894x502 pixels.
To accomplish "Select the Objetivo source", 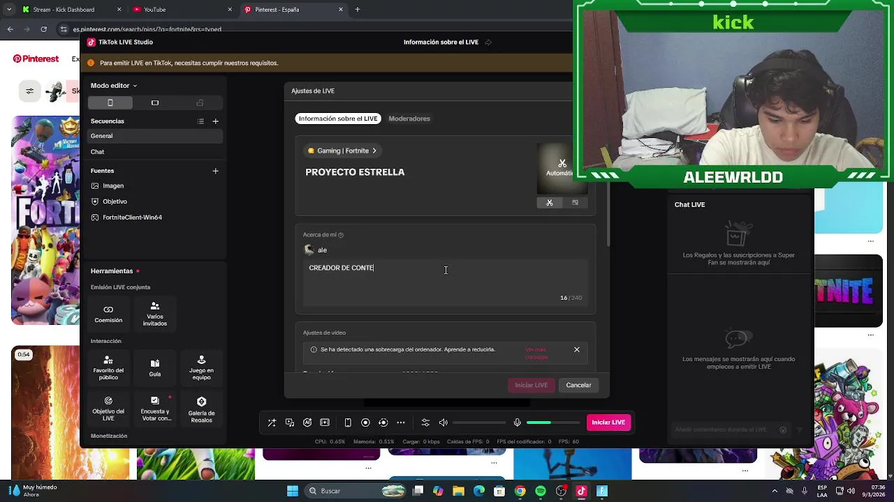I will (x=155, y=201).
